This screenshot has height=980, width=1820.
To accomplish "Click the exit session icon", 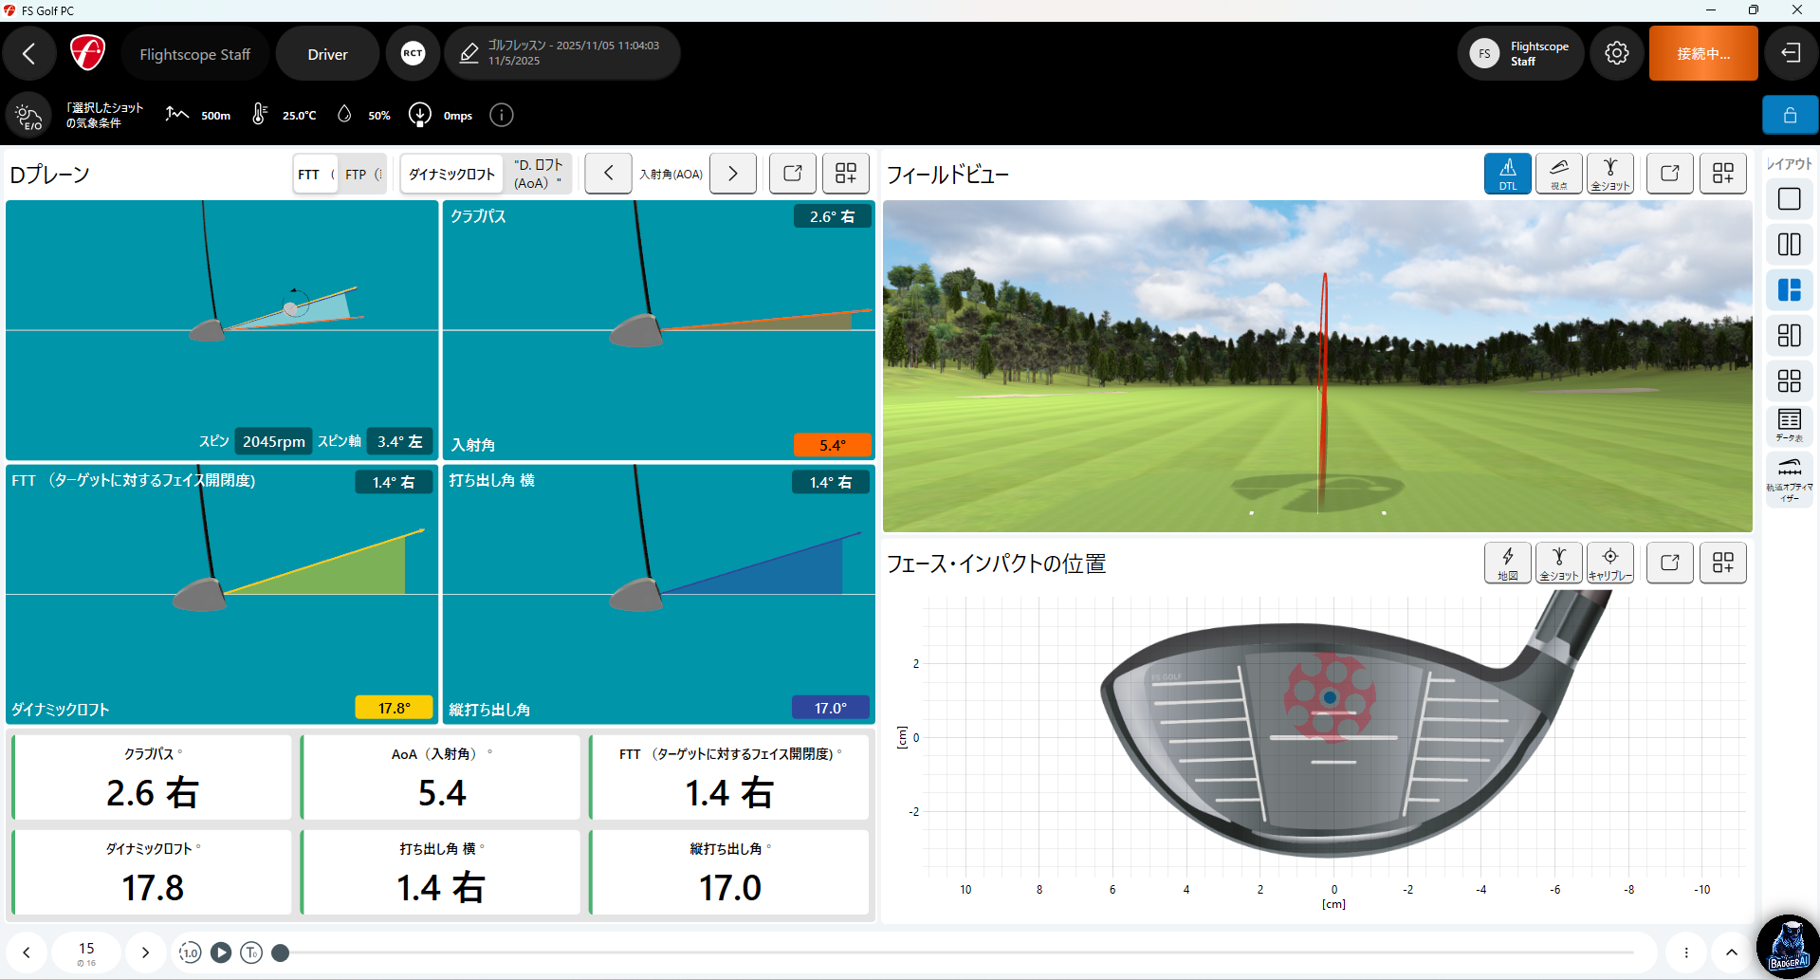I will [1791, 54].
